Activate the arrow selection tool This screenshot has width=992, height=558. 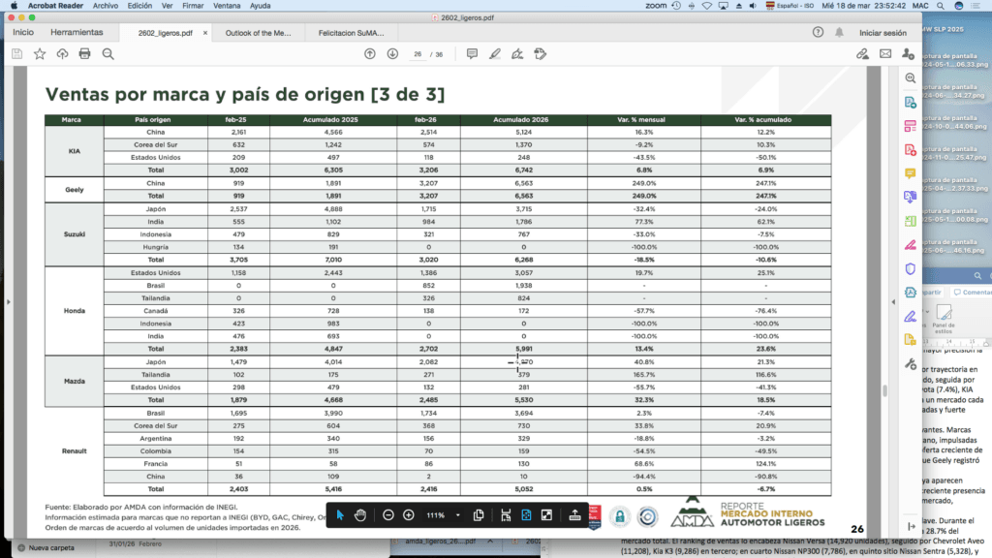pyautogui.click(x=340, y=514)
